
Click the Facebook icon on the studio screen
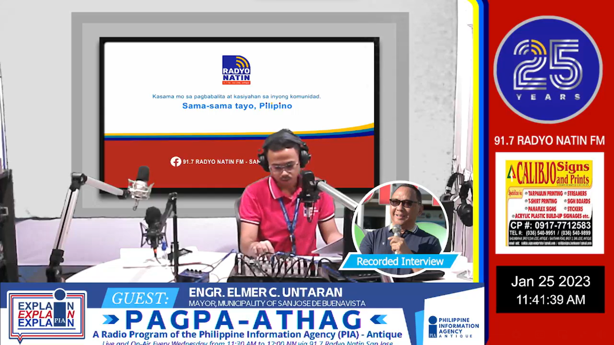[x=176, y=161]
